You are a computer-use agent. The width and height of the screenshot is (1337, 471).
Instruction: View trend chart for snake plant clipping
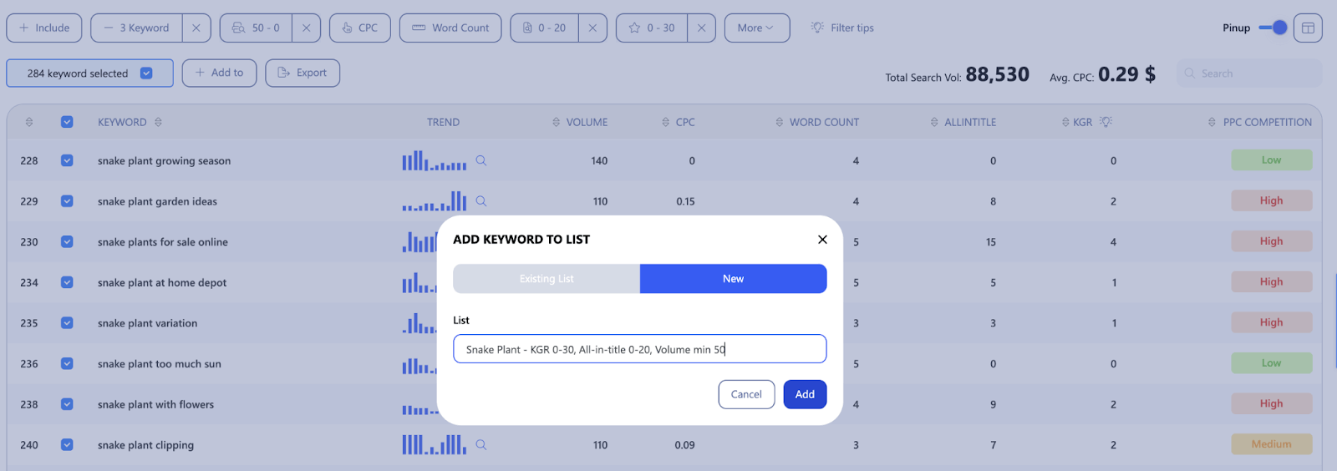click(x=435, y=445)
